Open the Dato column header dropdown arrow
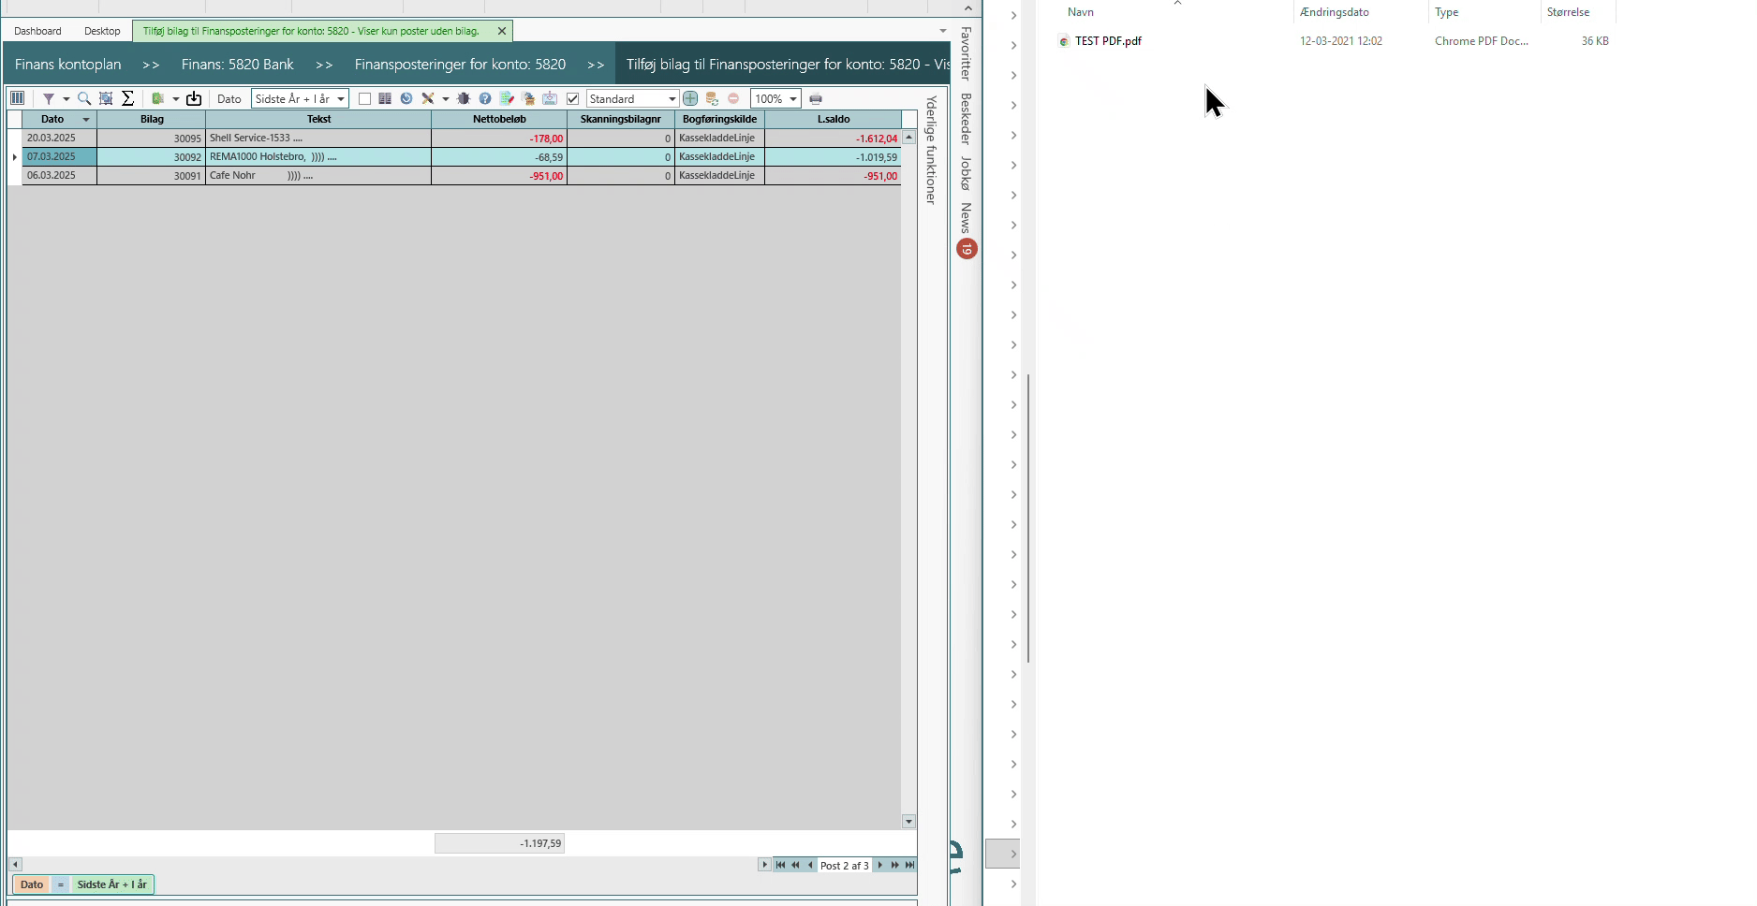 click(x=86, y=120)
